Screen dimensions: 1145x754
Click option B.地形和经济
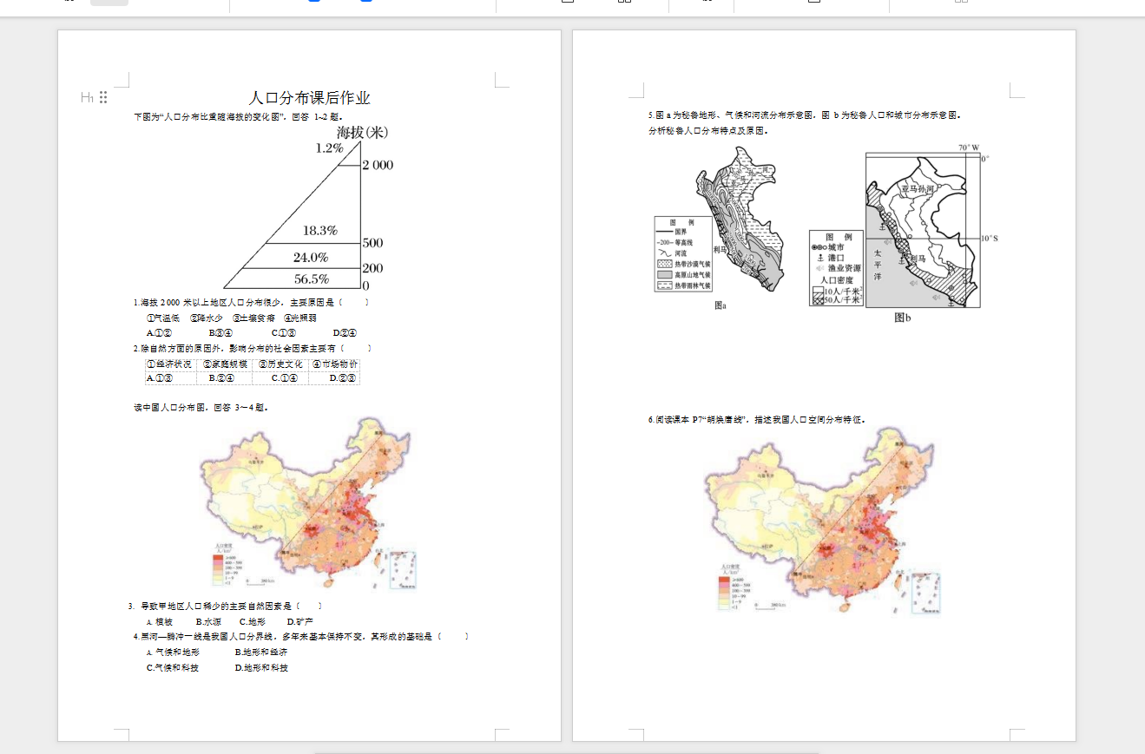tap(261, 652)
